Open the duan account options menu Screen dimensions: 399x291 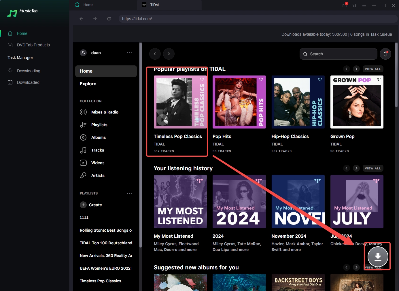click(129, 53)
